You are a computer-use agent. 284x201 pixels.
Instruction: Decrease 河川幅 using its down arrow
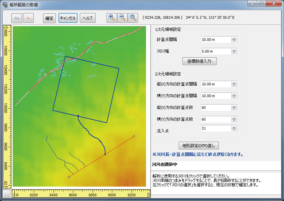pyautogui.click(x=234, y=53)
